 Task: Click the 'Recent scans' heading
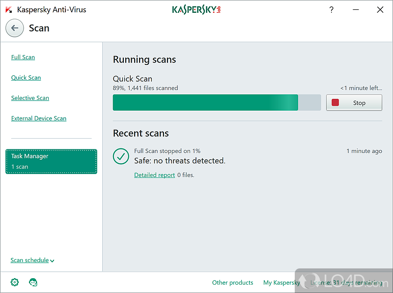141,133
